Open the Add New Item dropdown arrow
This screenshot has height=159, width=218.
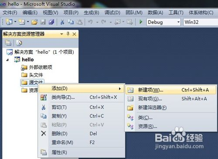click(28, 22)
